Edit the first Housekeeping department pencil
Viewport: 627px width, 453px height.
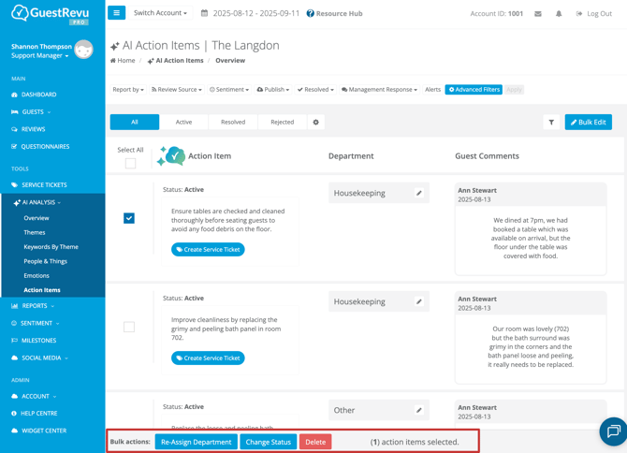[419, 194]
